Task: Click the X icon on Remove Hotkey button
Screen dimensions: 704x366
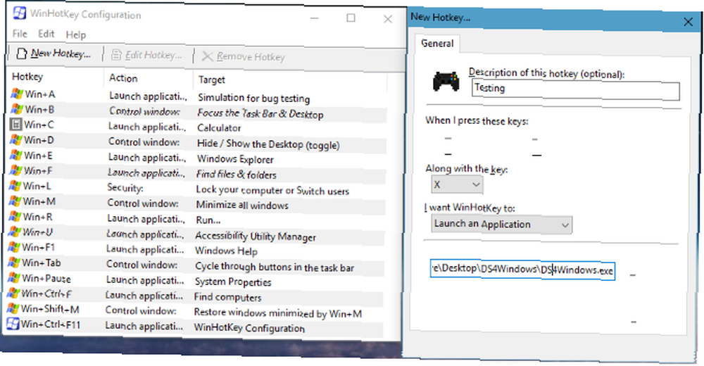Action: (x=207, y=56)
